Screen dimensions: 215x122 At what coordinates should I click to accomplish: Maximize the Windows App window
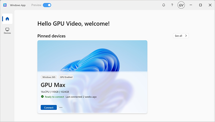point(201,5)
